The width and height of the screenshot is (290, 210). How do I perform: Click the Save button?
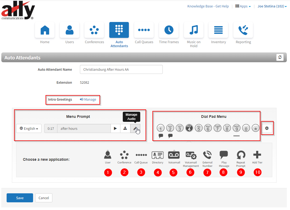click(20, 198)
